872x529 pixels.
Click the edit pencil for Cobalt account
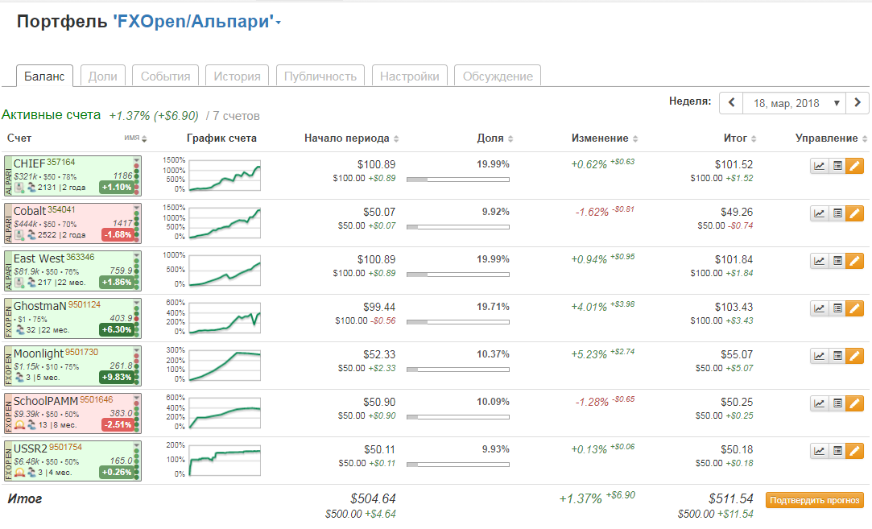coord(855,213)
